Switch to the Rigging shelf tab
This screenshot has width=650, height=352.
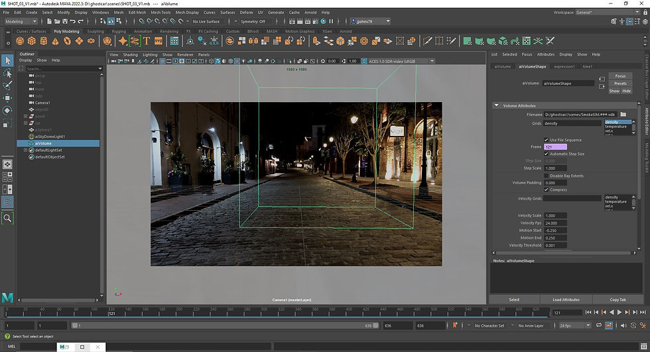[119, 31]
